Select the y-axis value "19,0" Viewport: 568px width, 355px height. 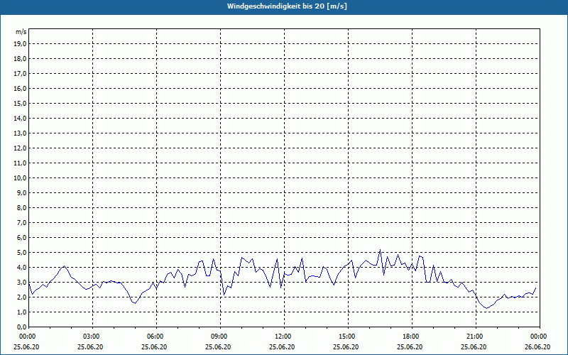tap(20, 44)
